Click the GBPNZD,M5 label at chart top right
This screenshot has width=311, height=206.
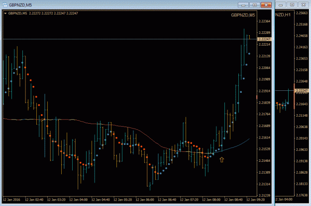243,15
